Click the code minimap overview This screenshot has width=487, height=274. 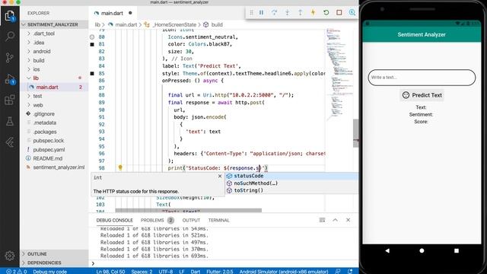click(x=339, y=75)
